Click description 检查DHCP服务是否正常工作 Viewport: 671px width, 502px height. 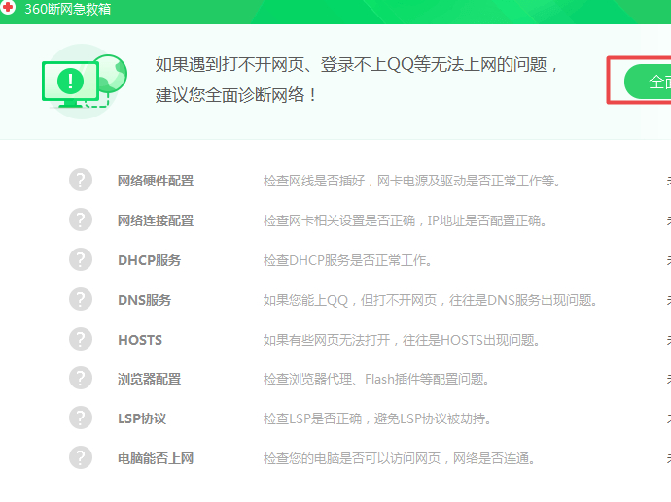pyautogui.click(x=347, y=260)
